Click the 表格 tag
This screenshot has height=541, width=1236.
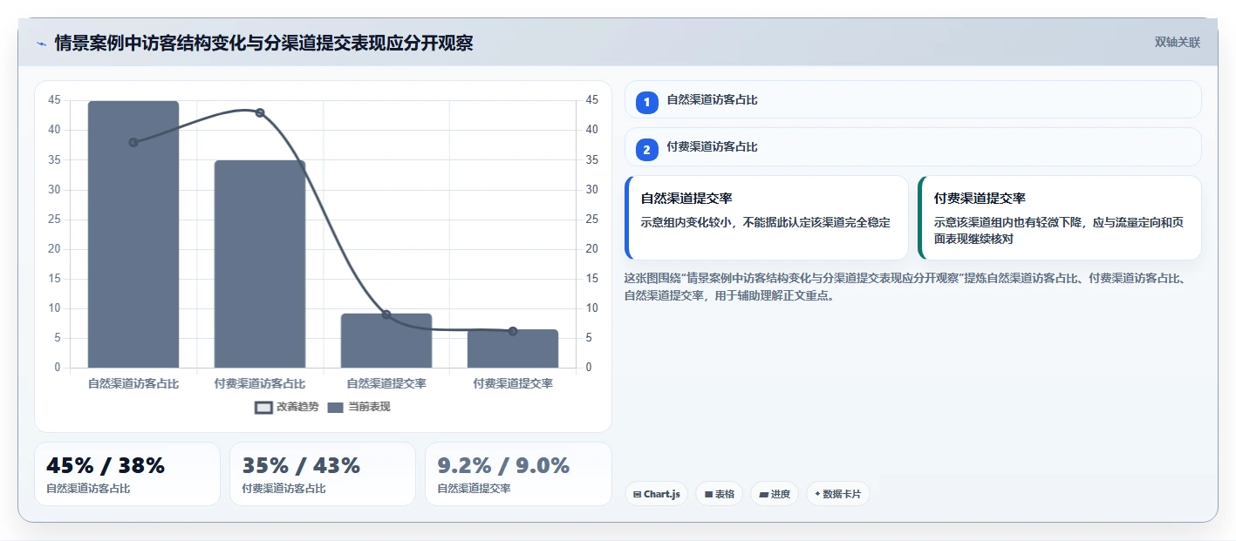point(719,494)
